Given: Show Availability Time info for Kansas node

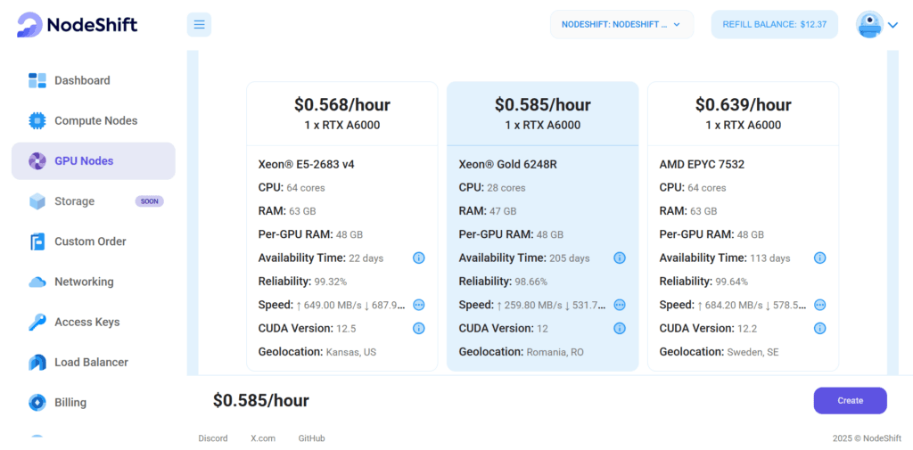Looking at the screenshot, I should tap(419, 258).
